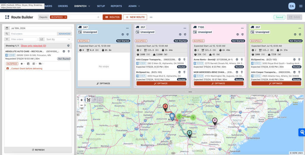
Task: Open the hamburger menu at top right
Action: click(301, 6)
